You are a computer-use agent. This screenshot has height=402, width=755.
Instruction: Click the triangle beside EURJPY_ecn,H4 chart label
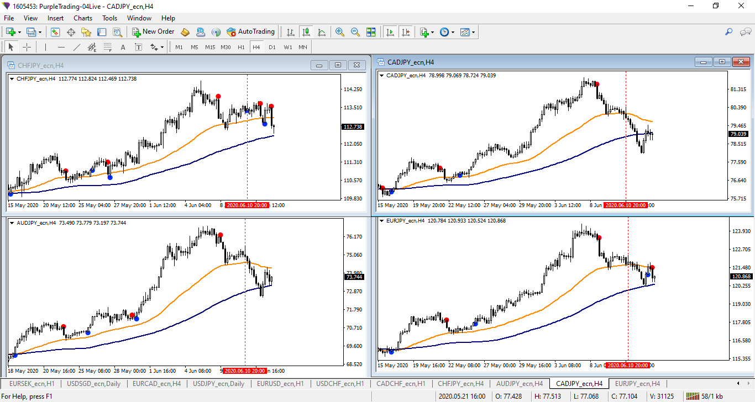tap(382, 221)
